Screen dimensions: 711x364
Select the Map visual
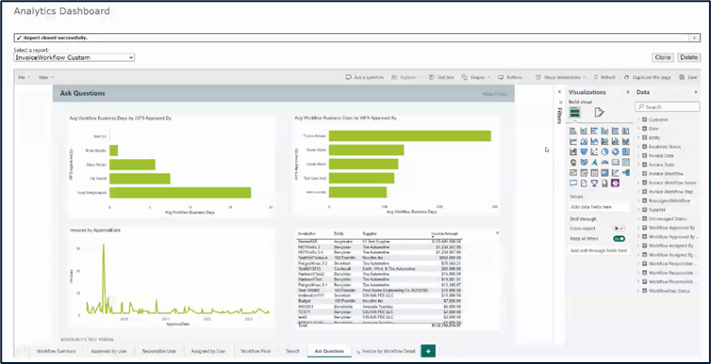pyautogui.click(x=573, y=162)
